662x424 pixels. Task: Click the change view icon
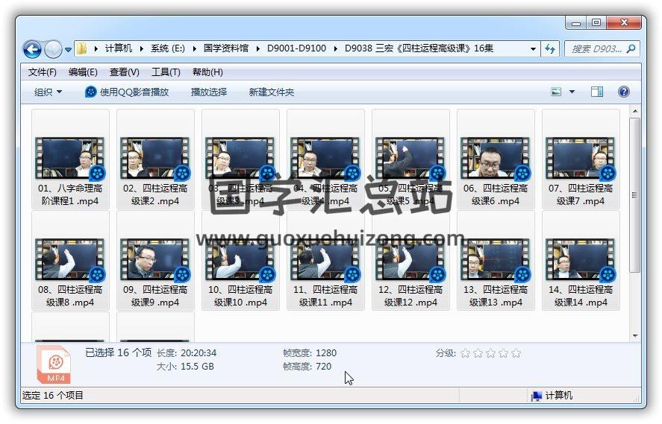(556, 92)
